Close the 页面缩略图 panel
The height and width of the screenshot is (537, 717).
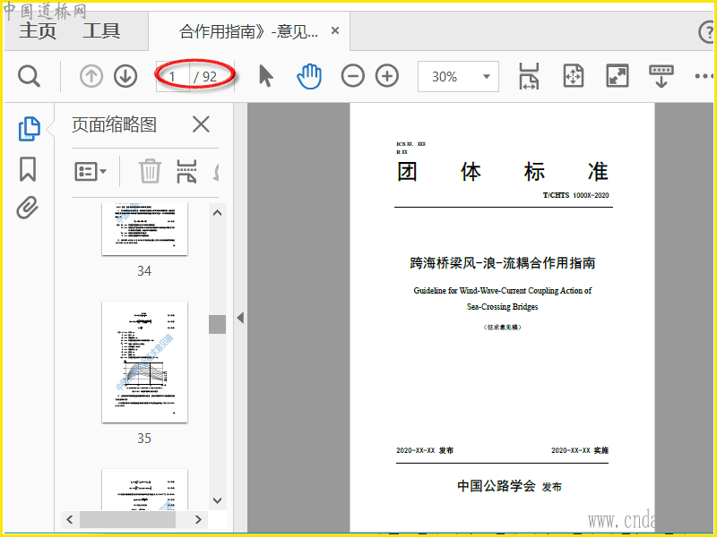pos(201,124)
